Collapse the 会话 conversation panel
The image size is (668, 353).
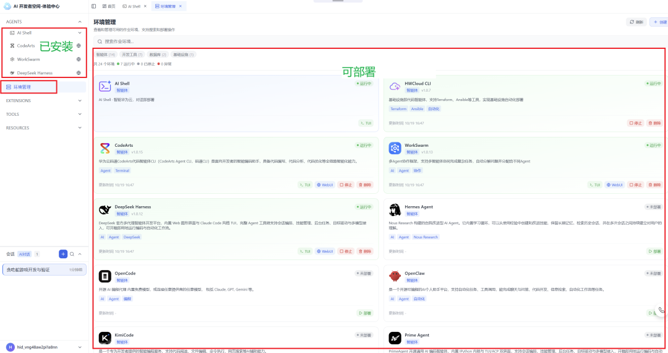point(80,254)
